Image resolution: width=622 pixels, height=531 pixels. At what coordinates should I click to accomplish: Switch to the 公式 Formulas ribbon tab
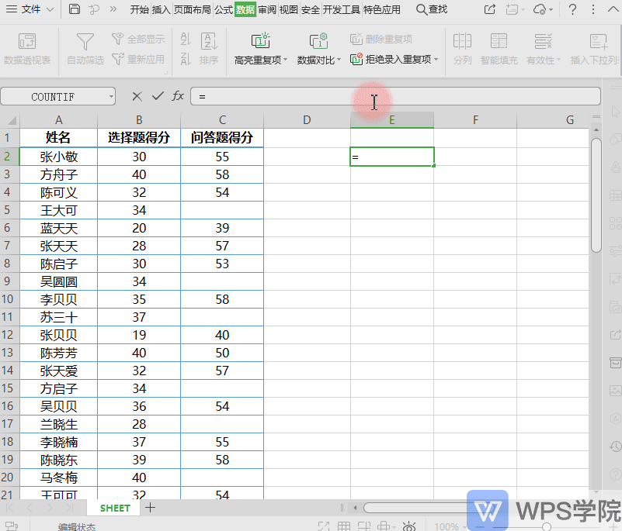pyautogui.click(x=223, y=9)
